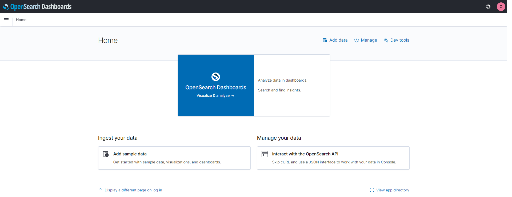Viewport: 512px width, 197px height.
Task: Click the sample data description text
Action: tap(167, 162)
